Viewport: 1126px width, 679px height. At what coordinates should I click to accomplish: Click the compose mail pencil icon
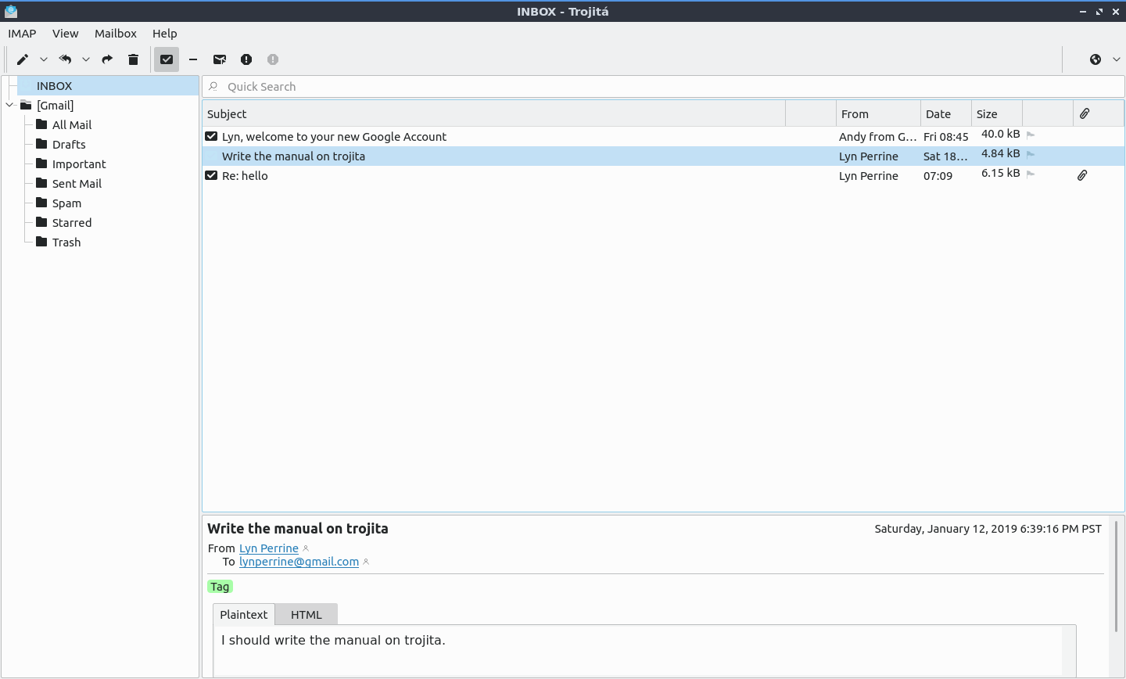coord(23,59)
